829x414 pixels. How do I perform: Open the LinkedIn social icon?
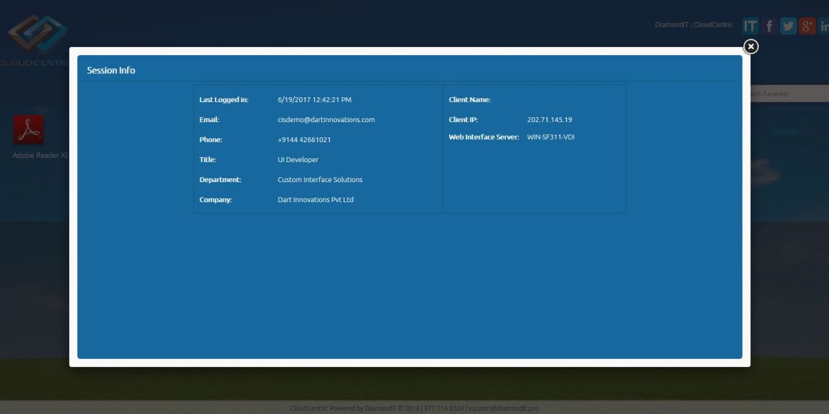(x=823, y=26)
